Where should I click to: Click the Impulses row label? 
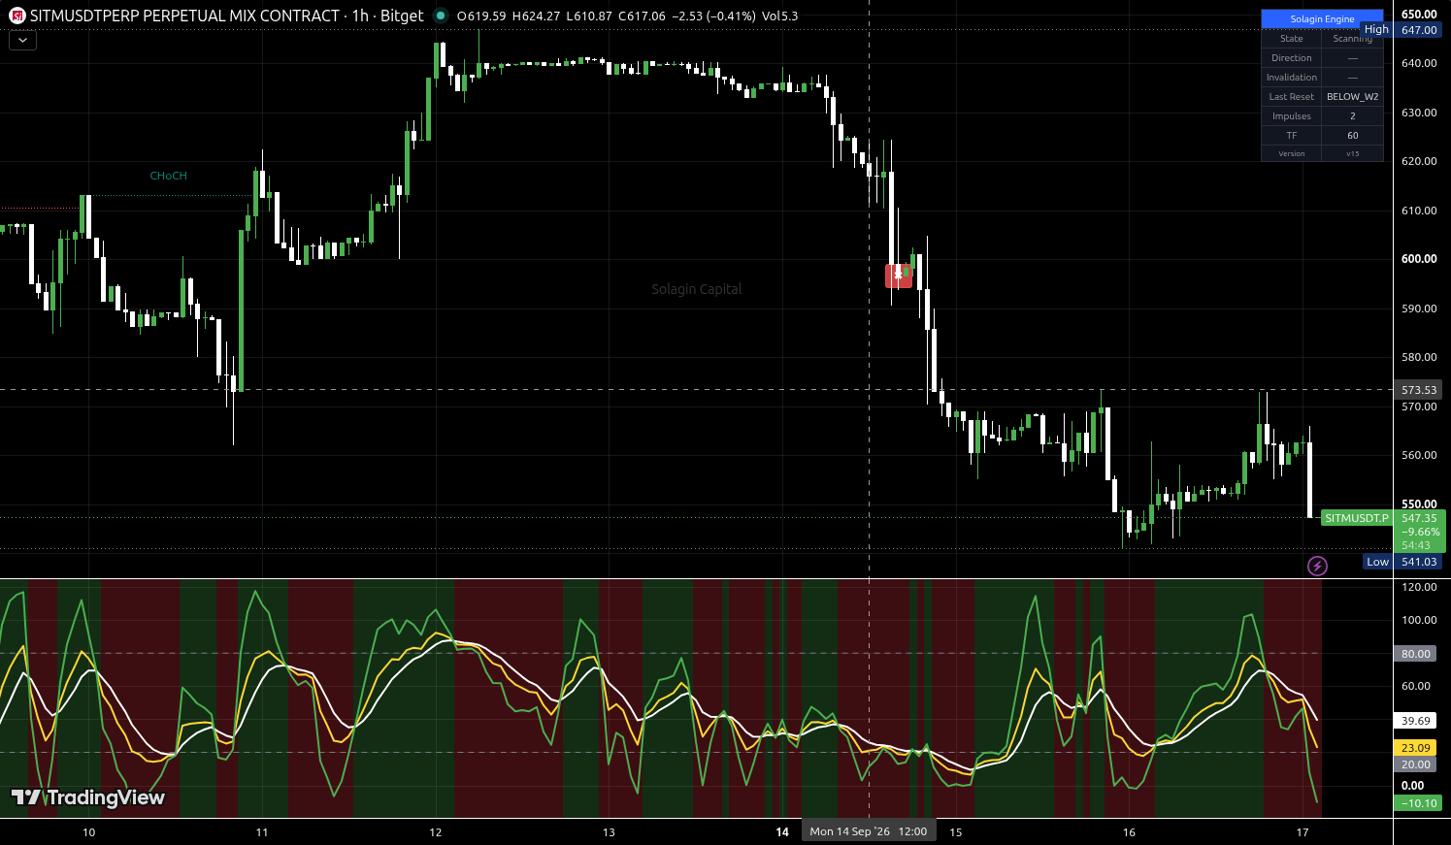(x=1292, y=116)
